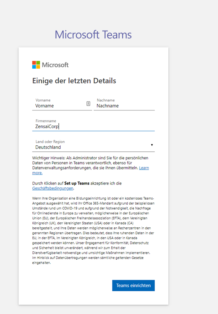Viewport: 218px width, 314px height.
Task: Click the Microsoft Teams page title
Action: [93, 35]
